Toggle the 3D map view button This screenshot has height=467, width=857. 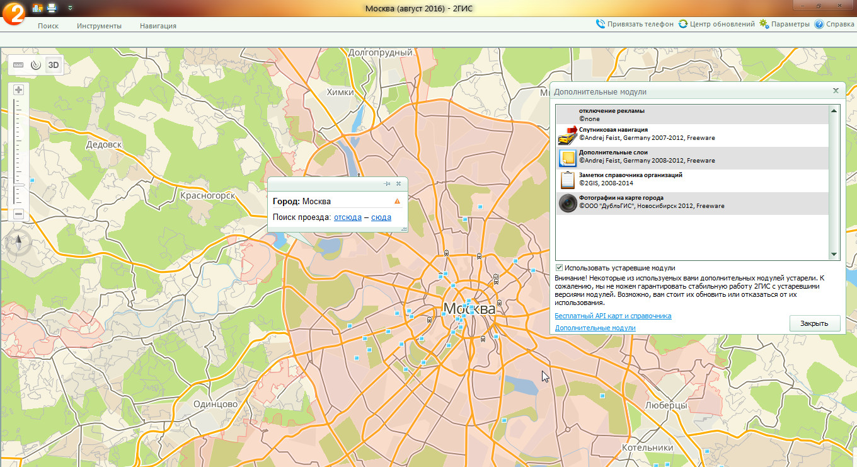54,64
